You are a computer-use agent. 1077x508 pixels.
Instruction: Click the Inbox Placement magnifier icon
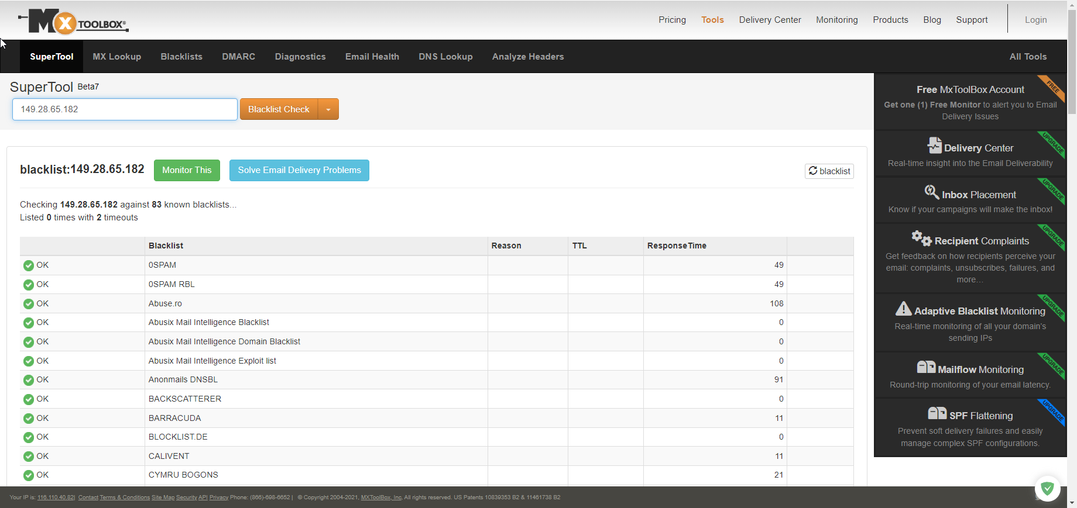point(931,192)
